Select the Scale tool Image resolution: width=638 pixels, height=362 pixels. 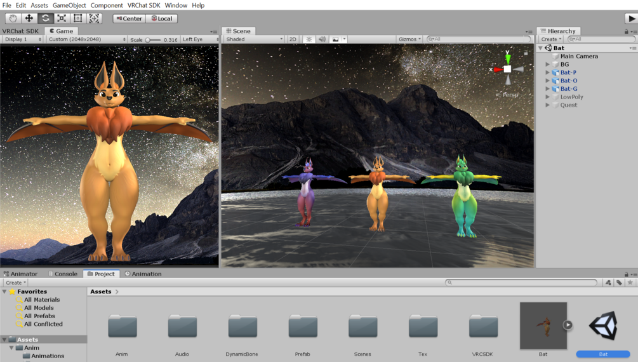pyautogui.click(x=62, y=18)
